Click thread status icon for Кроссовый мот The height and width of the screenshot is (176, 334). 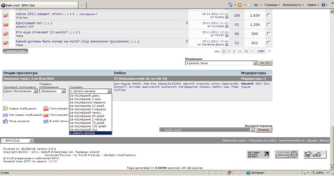[x=6, y=25]
